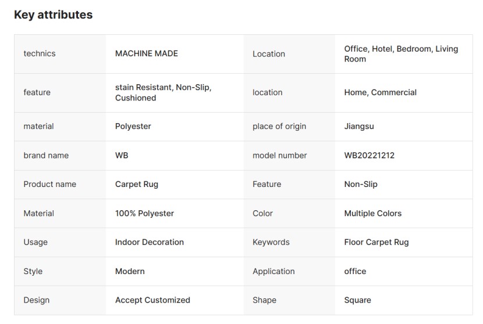Image resolution: width=483 pixels, height=324 pixels.
Task: Click 'stain Resistant, Non-Slip, Cushioned' feature value
Action: pos(163,93)
